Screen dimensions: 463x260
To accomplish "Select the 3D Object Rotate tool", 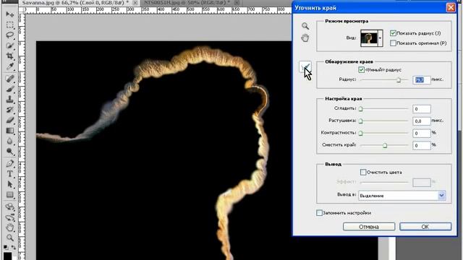I will coord(9,207).
